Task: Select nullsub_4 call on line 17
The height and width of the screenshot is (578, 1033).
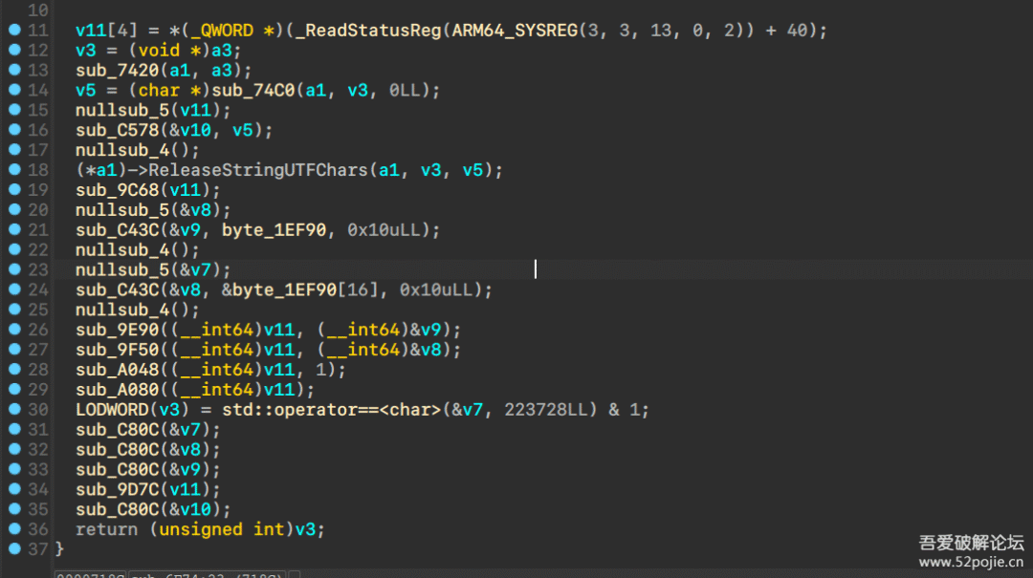Action: (x=137, y=150)
